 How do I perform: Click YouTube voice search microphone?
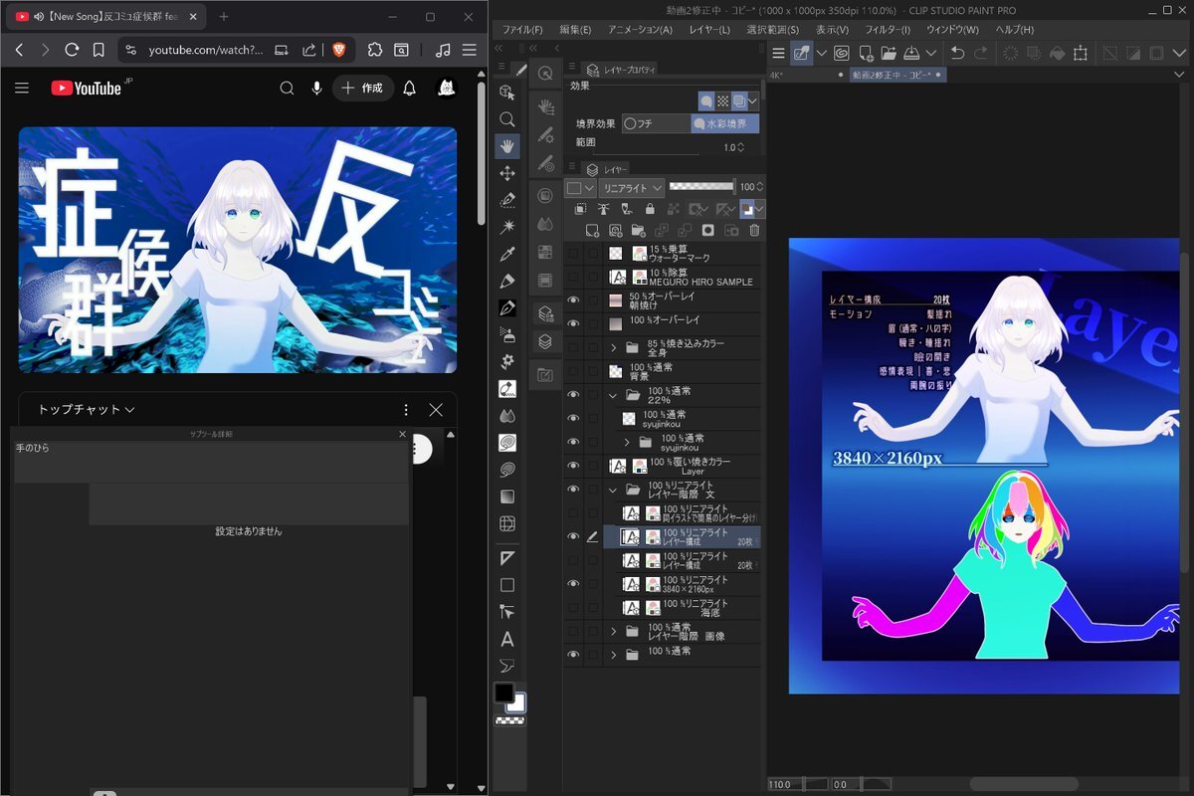tap(317, 89)
